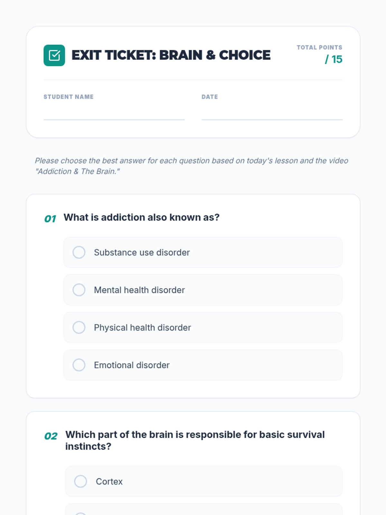Click the question number 01 marker
386x515 pixels.
point(50,219)
